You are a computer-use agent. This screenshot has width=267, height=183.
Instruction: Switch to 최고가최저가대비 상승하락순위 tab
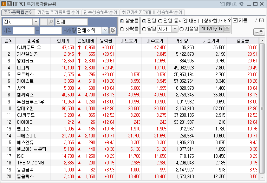[152, 12]
